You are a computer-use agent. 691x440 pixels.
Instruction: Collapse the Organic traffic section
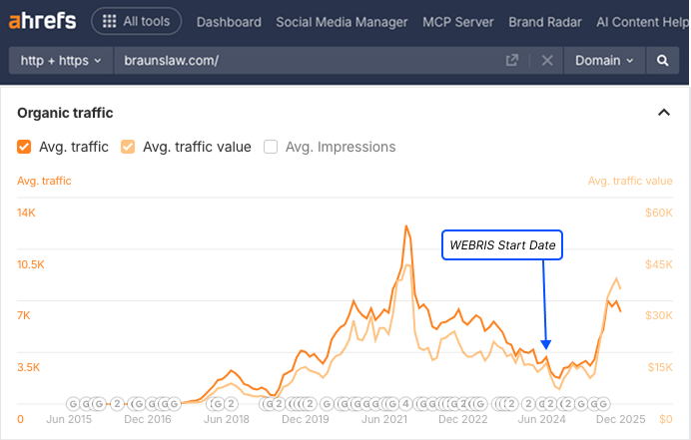coord(664,113)
